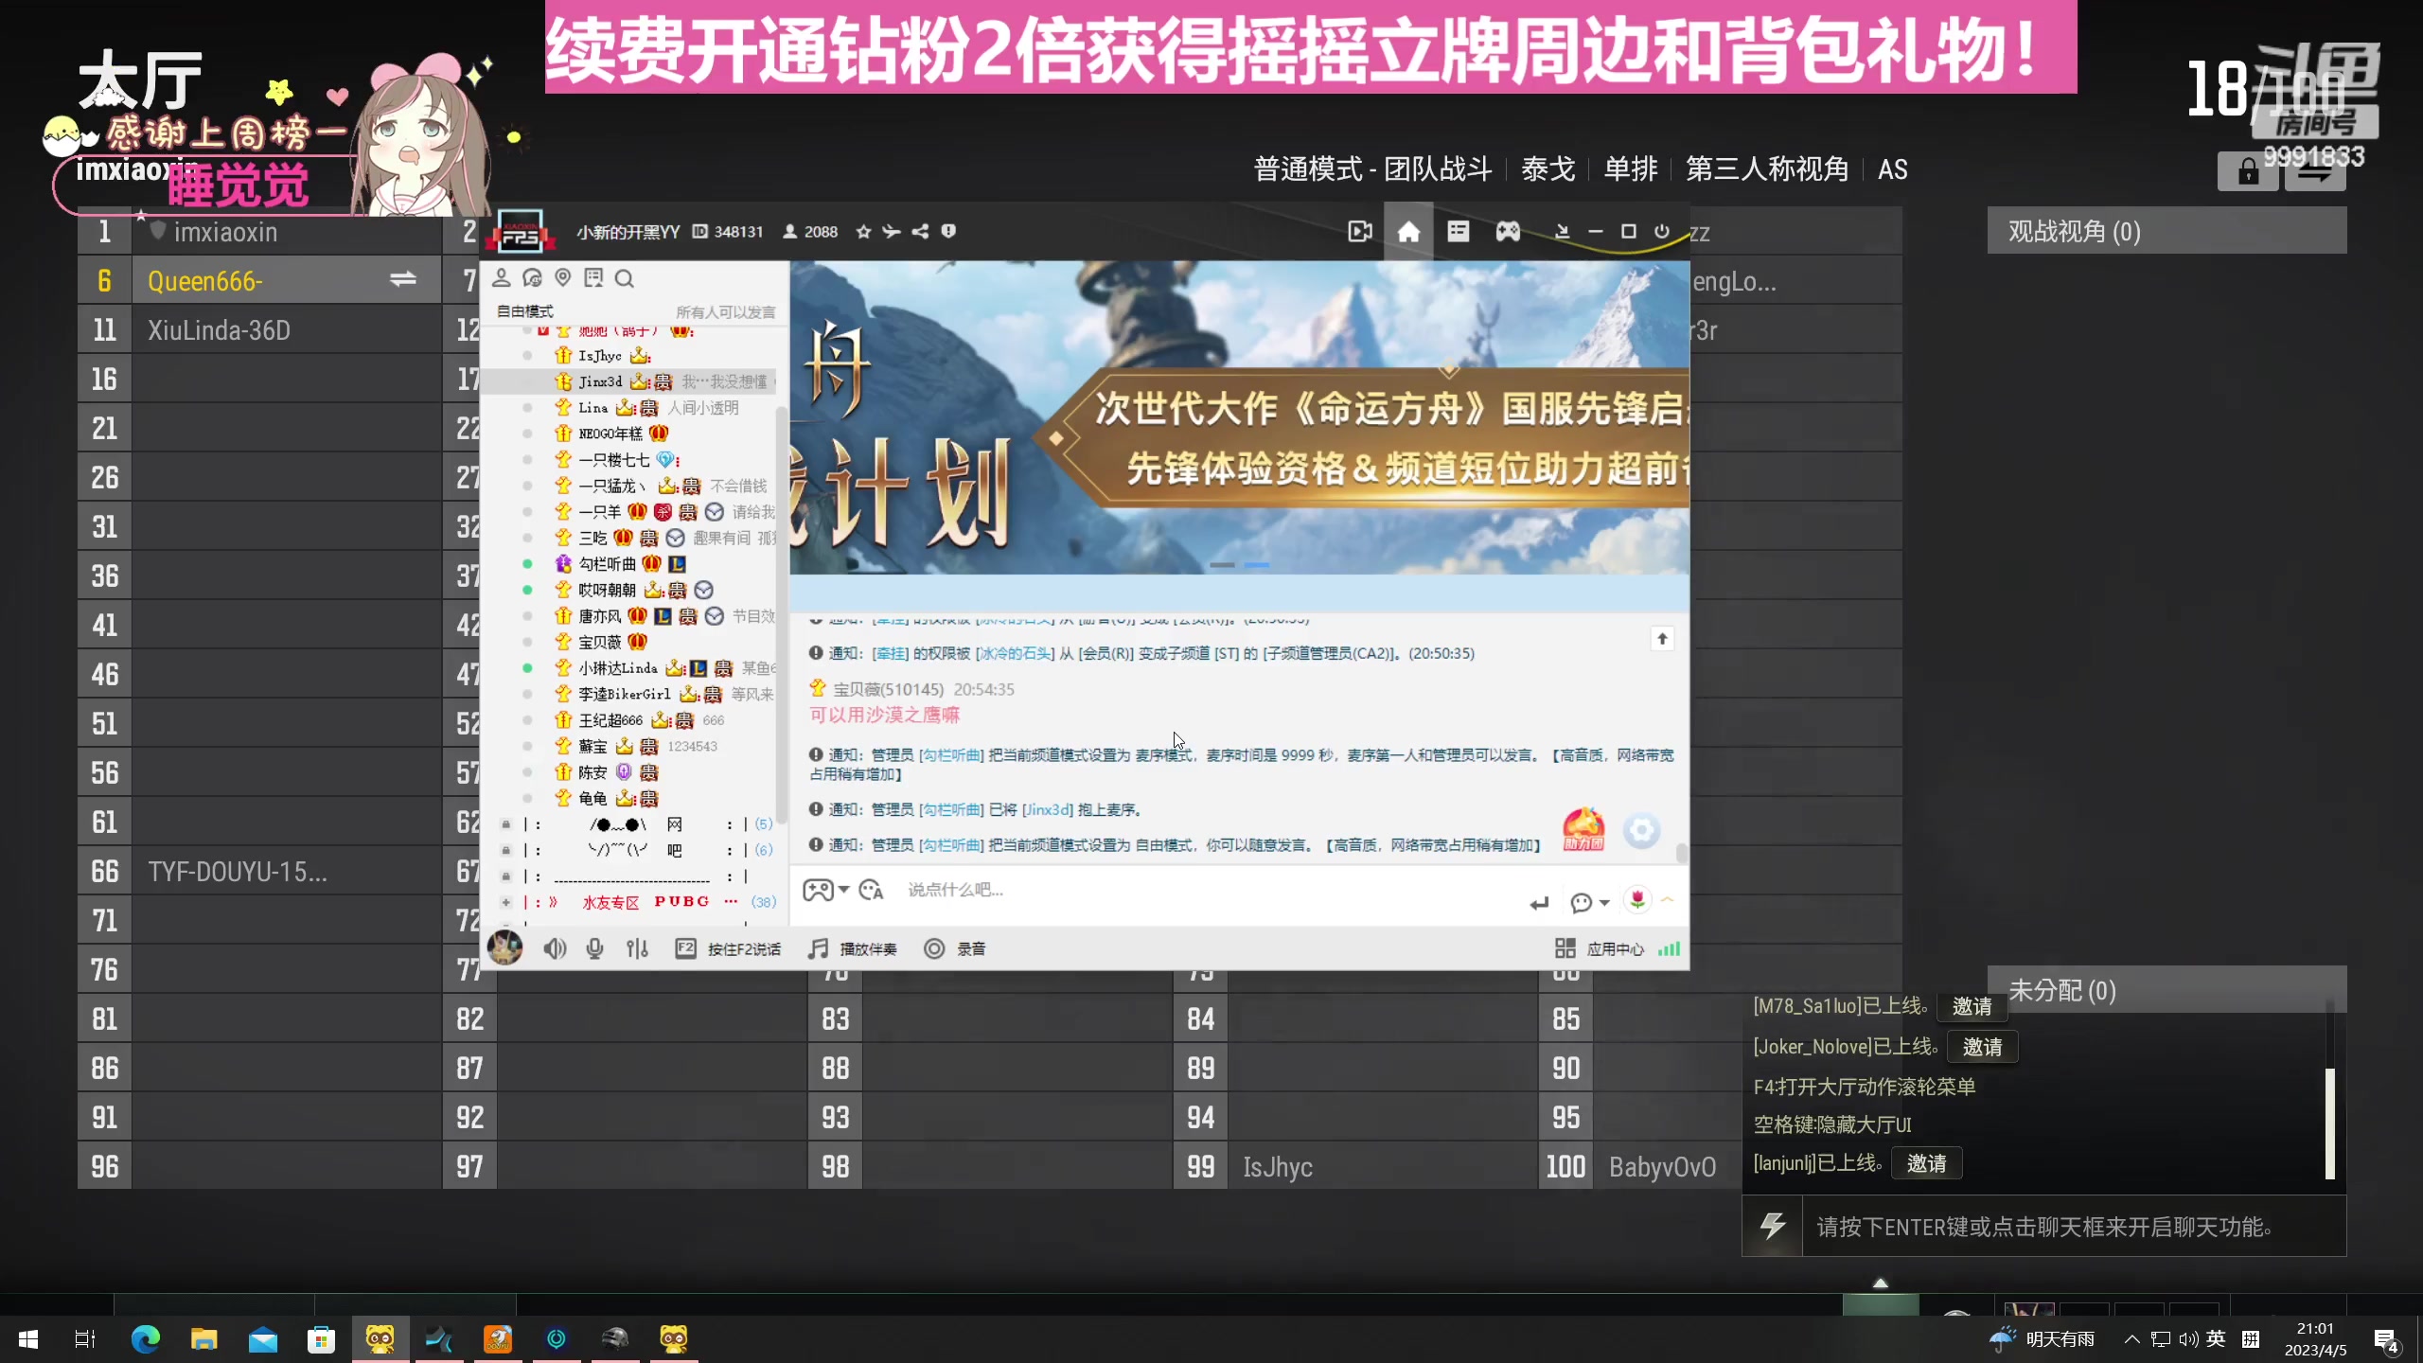Open 自由模式 channel mode selector
The image size is (2423, 1363).
(x=525, y=312)
